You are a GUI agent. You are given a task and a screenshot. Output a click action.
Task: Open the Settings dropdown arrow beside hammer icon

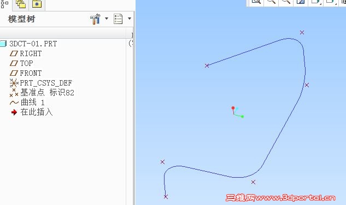[107, 19]
